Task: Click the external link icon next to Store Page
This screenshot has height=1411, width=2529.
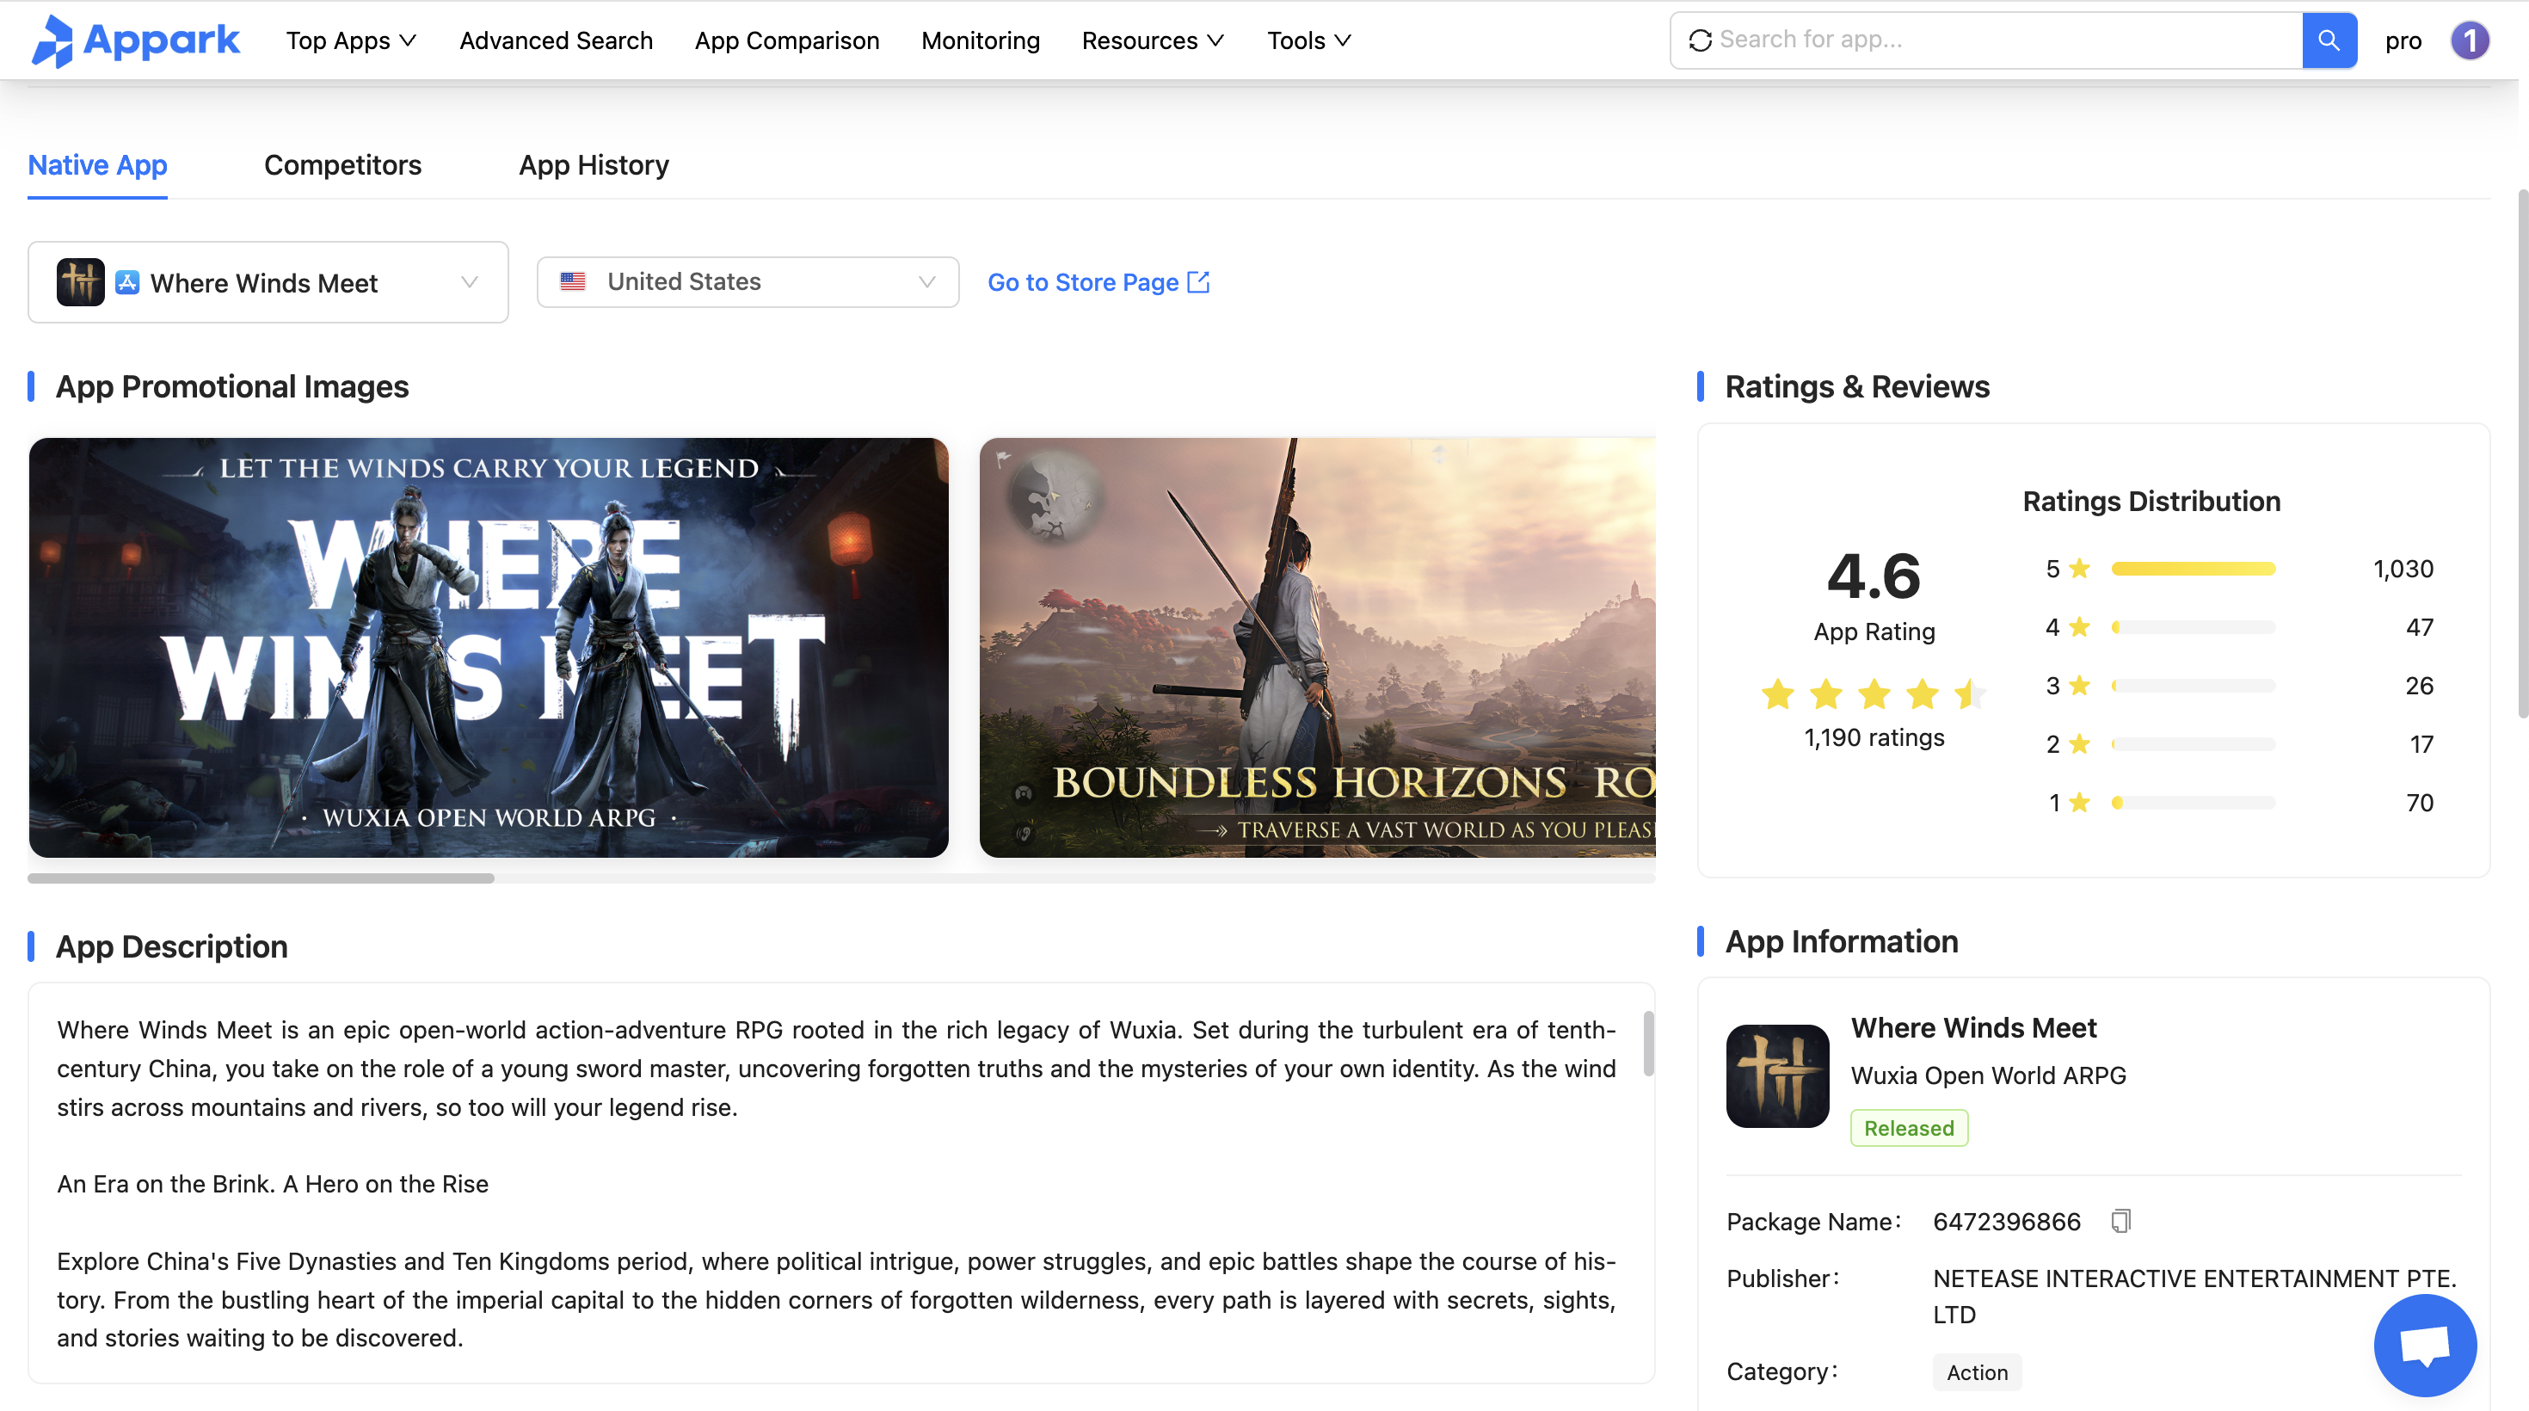Action: 1199,282
